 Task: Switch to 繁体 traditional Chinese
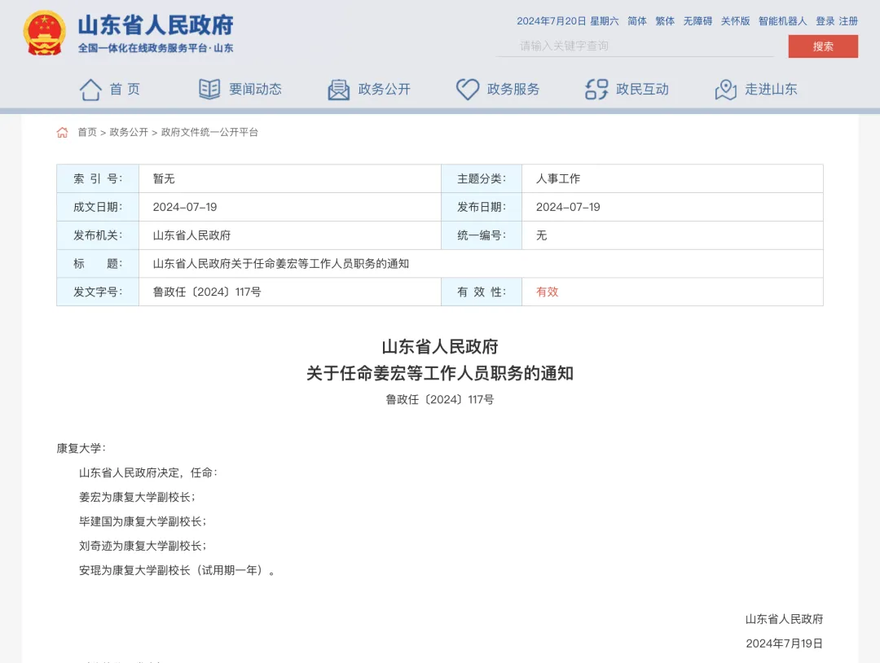point(665,21)
